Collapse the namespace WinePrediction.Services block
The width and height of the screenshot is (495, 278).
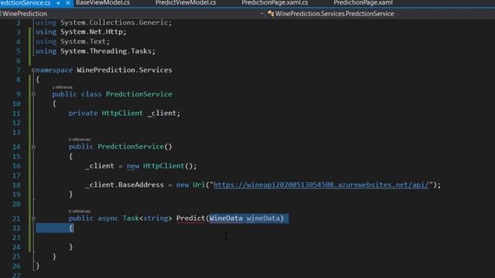click(33, 70)
